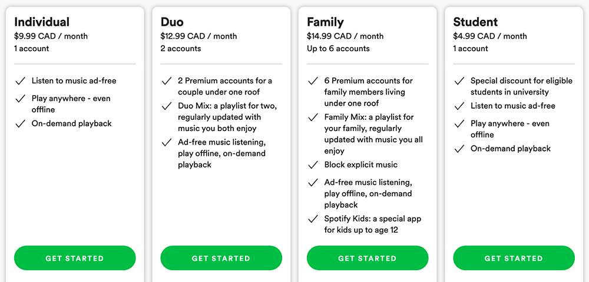Click Get Started under the Duo plan
Viewport: 589px width, 282px height.
(221, 258)
